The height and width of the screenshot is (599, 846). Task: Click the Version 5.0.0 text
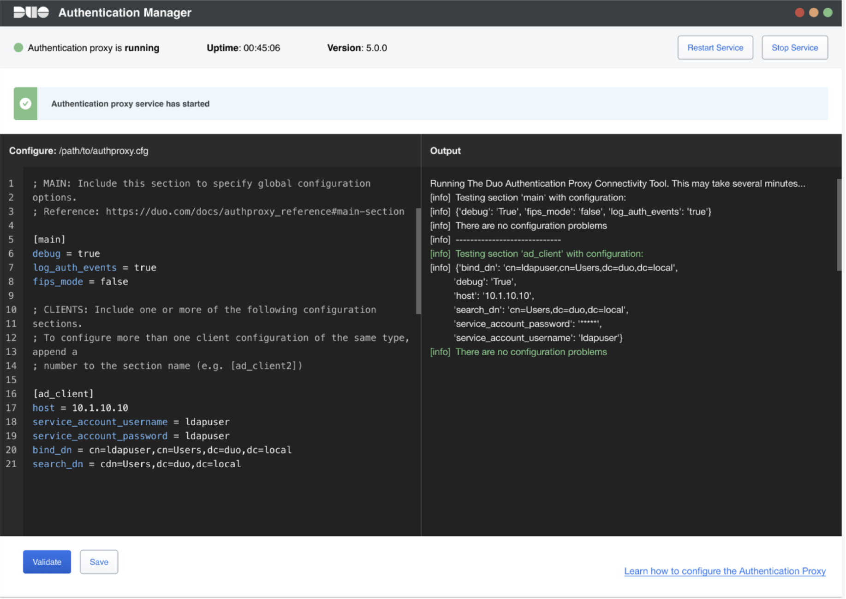[x=357, y=48]
